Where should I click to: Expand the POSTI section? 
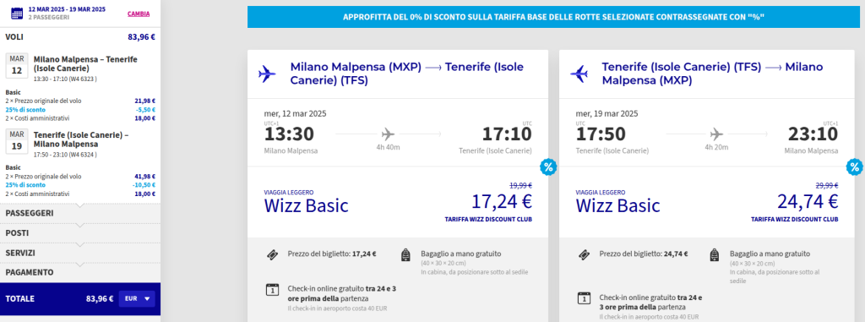tap(80, 233)
